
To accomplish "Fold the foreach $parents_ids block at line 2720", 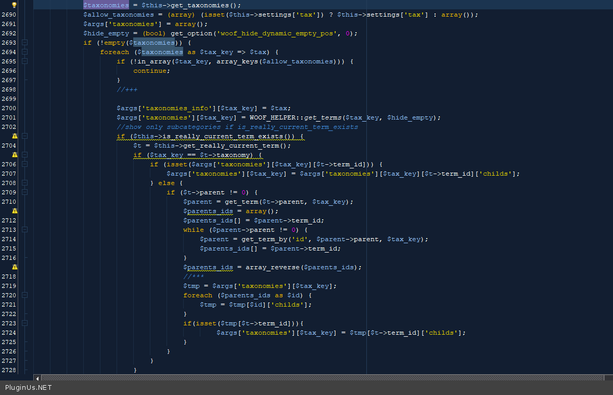I will pos(24,295).
